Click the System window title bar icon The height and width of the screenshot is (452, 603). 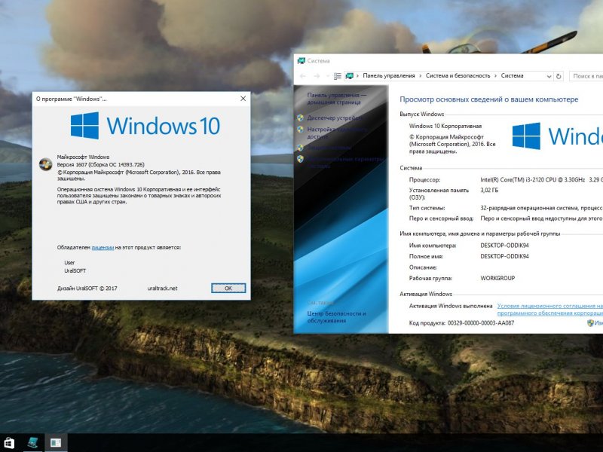click(x=301, y=61)
